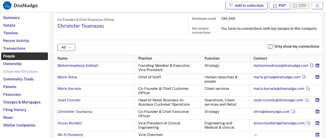
Task: Open Mo El Husseiny's LinkedIn icon
Action: tap(317, 135)
